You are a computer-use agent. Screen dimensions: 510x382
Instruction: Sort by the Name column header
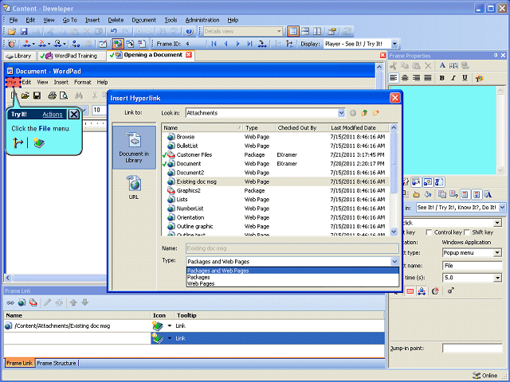click(x=202, y=128)
